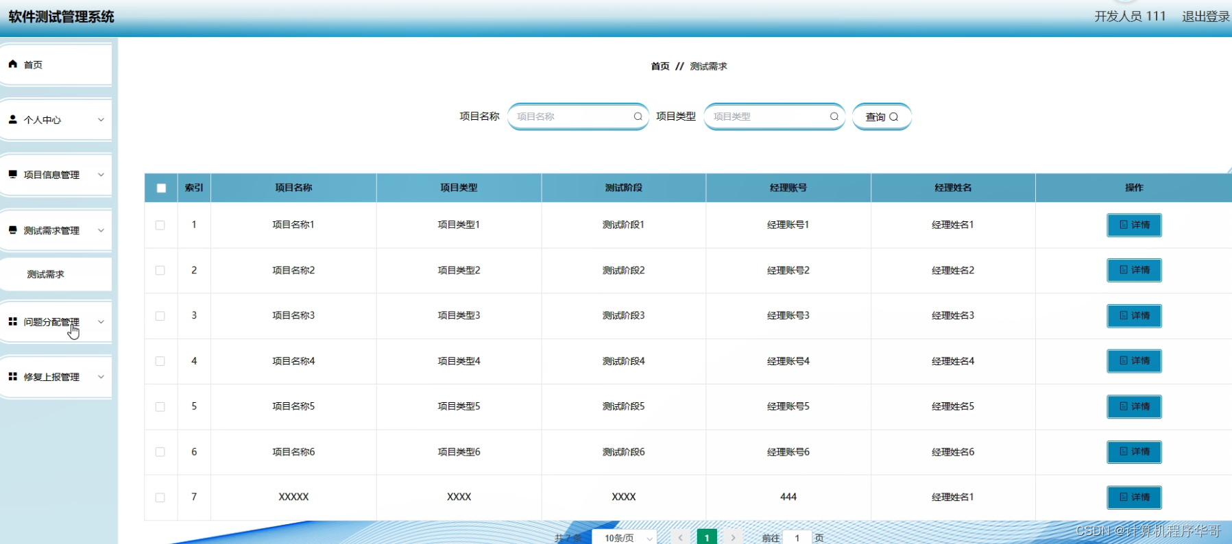Viewport: 1232px width, 544px height.
Task: Click the magnifier icon in the 项目名称 field
Action: 638,116
